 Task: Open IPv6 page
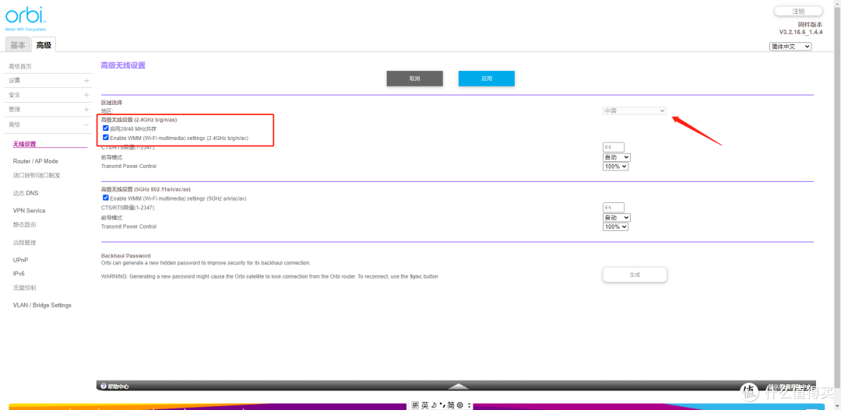19,274
